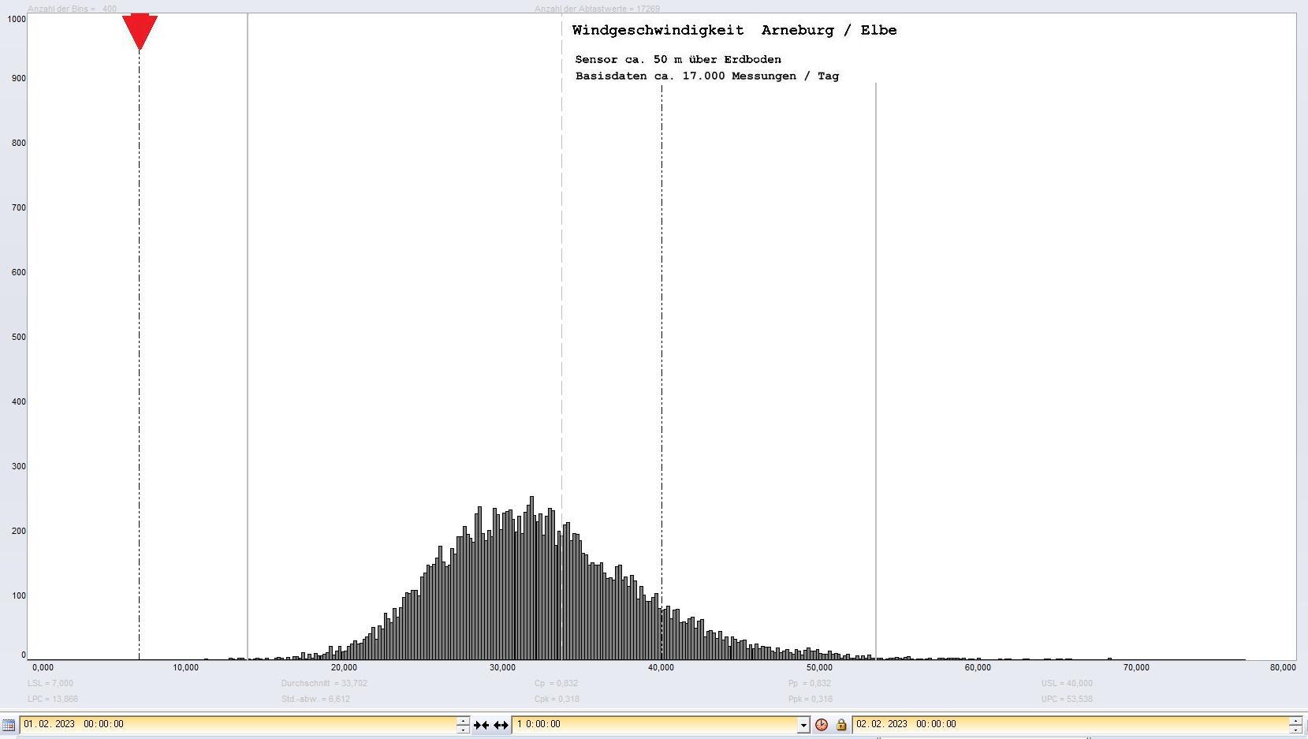Click the clock icon in time bar

point(822,725)
